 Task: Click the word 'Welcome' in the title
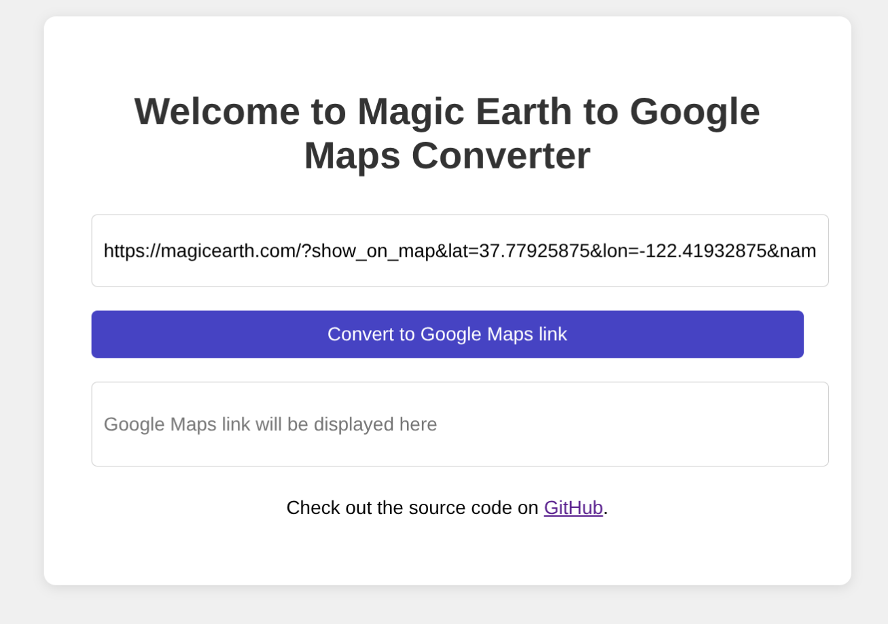tap(217, 111)
